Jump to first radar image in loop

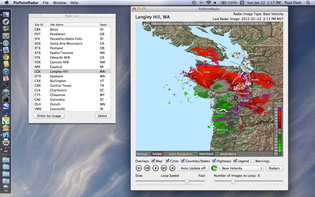click(139, 168)
